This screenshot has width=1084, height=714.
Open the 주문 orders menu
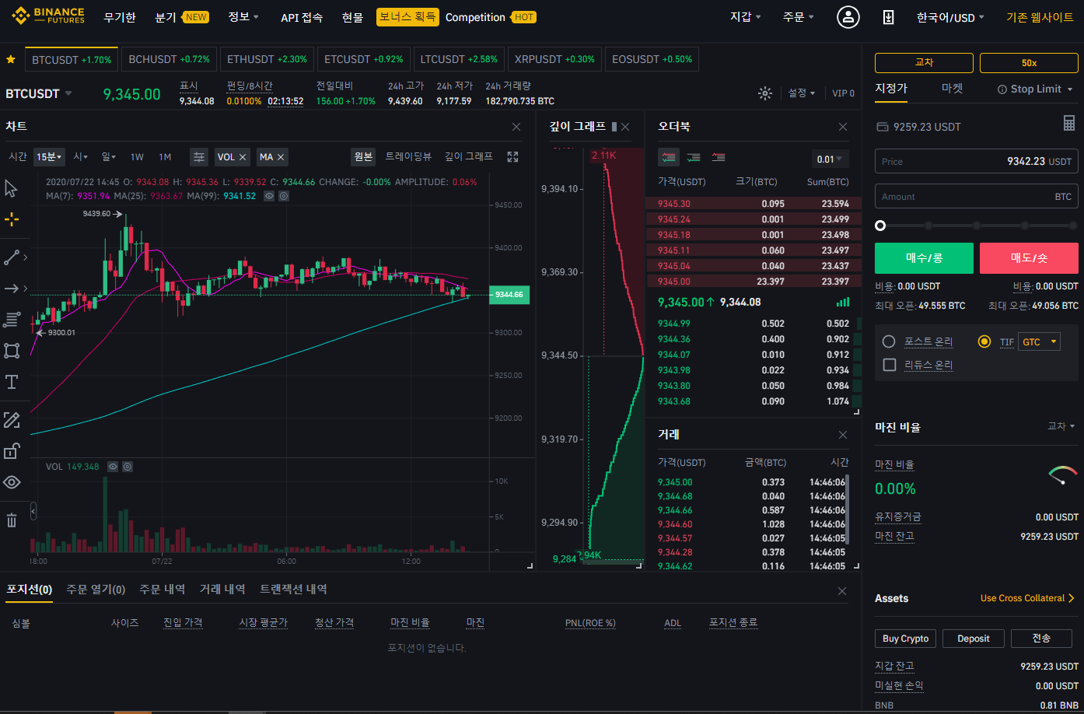(x=799, y=16)
